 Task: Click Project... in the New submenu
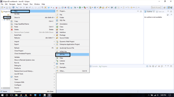click(x=73, y=11)
